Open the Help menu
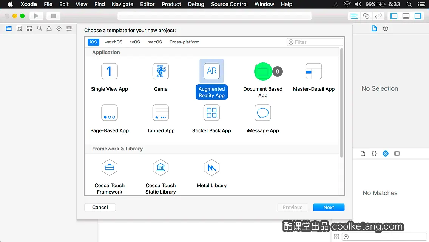This screenshot has width=429, height=242. tap(287, 4)
